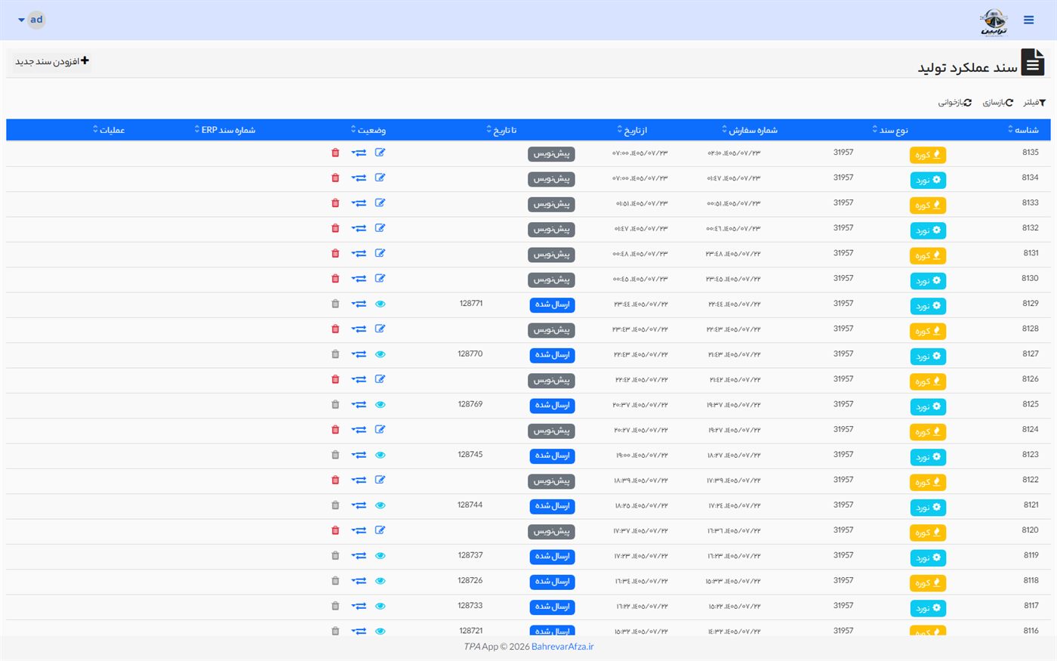This screenshot has width=1057, height=661.
Task: Click پیش‌نویس status badge in row 8128
Action: (551, 330)
